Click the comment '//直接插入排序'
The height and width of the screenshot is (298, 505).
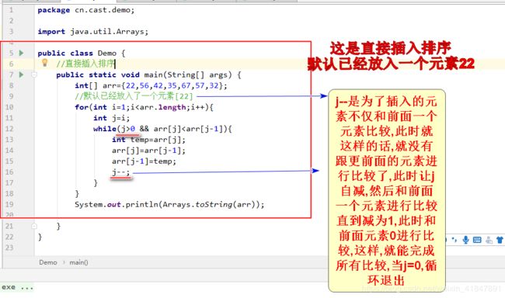pos(85,64)
